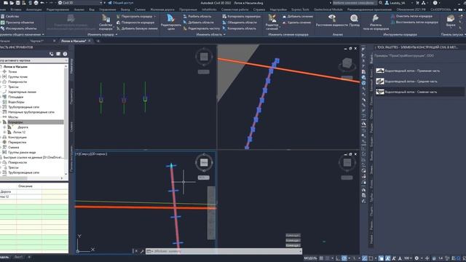
Task: Open the Вид ribbon tab
Action: [92, 9]
